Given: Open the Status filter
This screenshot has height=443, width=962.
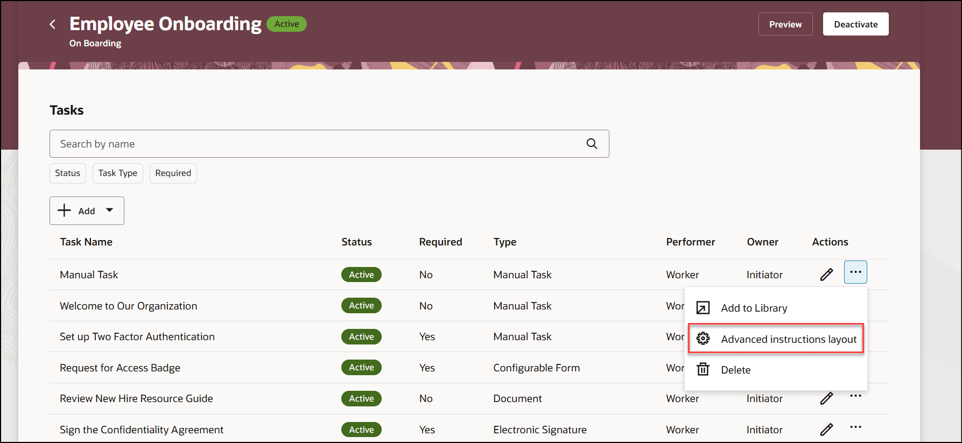Looking at the screenshot, I should click(68, 173).
